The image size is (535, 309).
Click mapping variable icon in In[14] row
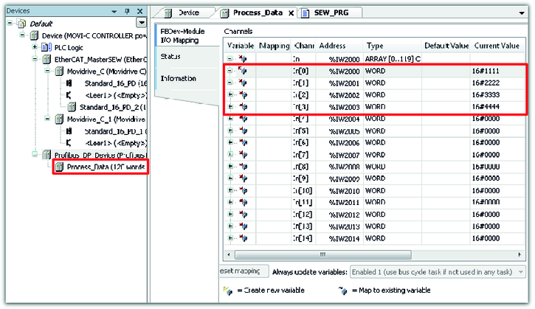click(x=244, y=240)
